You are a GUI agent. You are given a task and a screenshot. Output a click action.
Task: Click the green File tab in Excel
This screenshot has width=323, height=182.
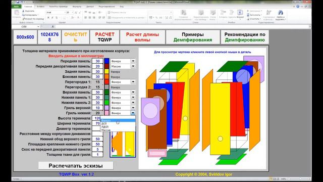tap(16, 7)
